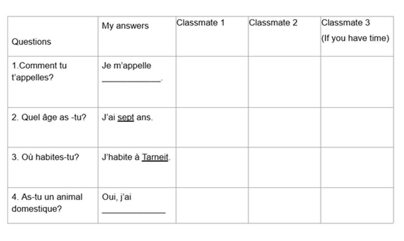The image size is (404, 241).
Task: Click the question "Où habites-tu?"
Action: [x=45, y=158]
